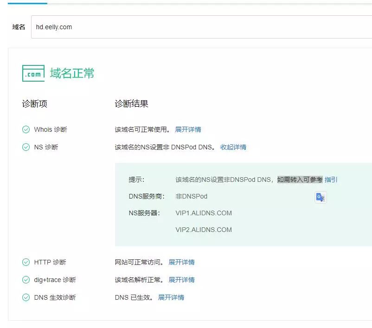The image size is (372, 328).
Task: Click the 网站可正常访问 result text
Action: (x=139, y=262)
